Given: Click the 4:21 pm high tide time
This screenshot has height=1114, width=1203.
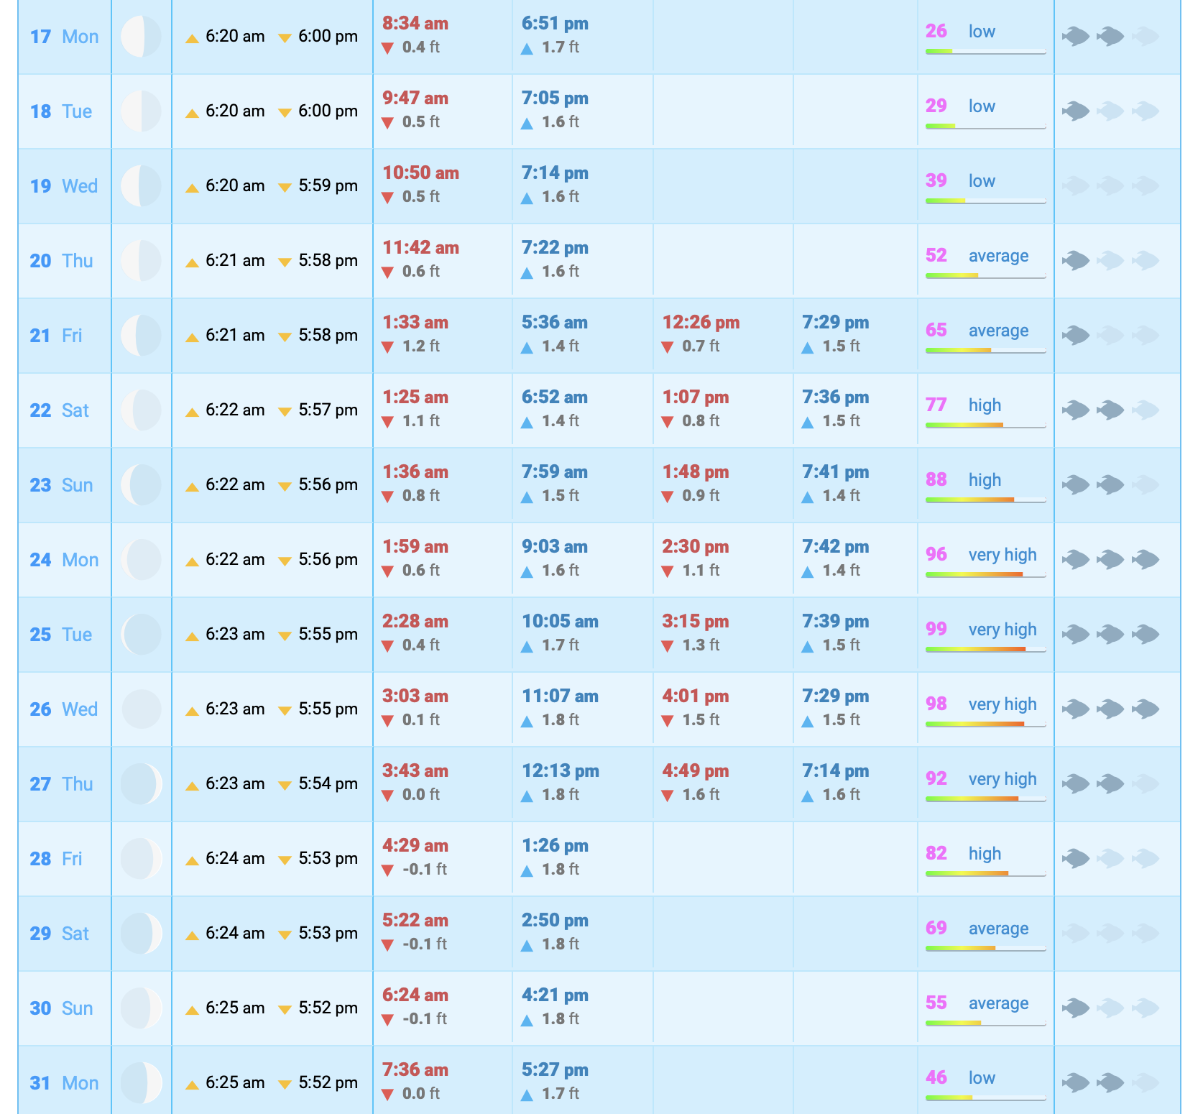Looking at the screenshot, I should 555,995.
